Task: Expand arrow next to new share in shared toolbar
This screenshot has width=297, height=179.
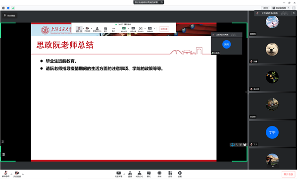Action: click(x=128, y=28)
